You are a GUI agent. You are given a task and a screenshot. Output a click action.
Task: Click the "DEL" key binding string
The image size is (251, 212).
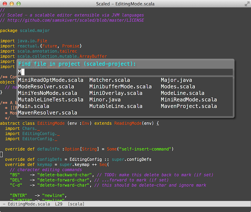[x=16, y=180]
